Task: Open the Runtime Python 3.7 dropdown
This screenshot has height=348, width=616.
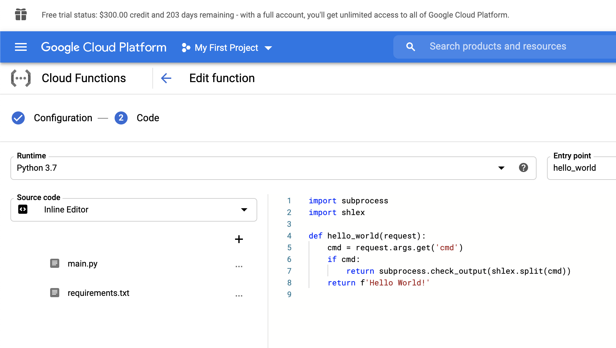Action: tap(273, 168)
